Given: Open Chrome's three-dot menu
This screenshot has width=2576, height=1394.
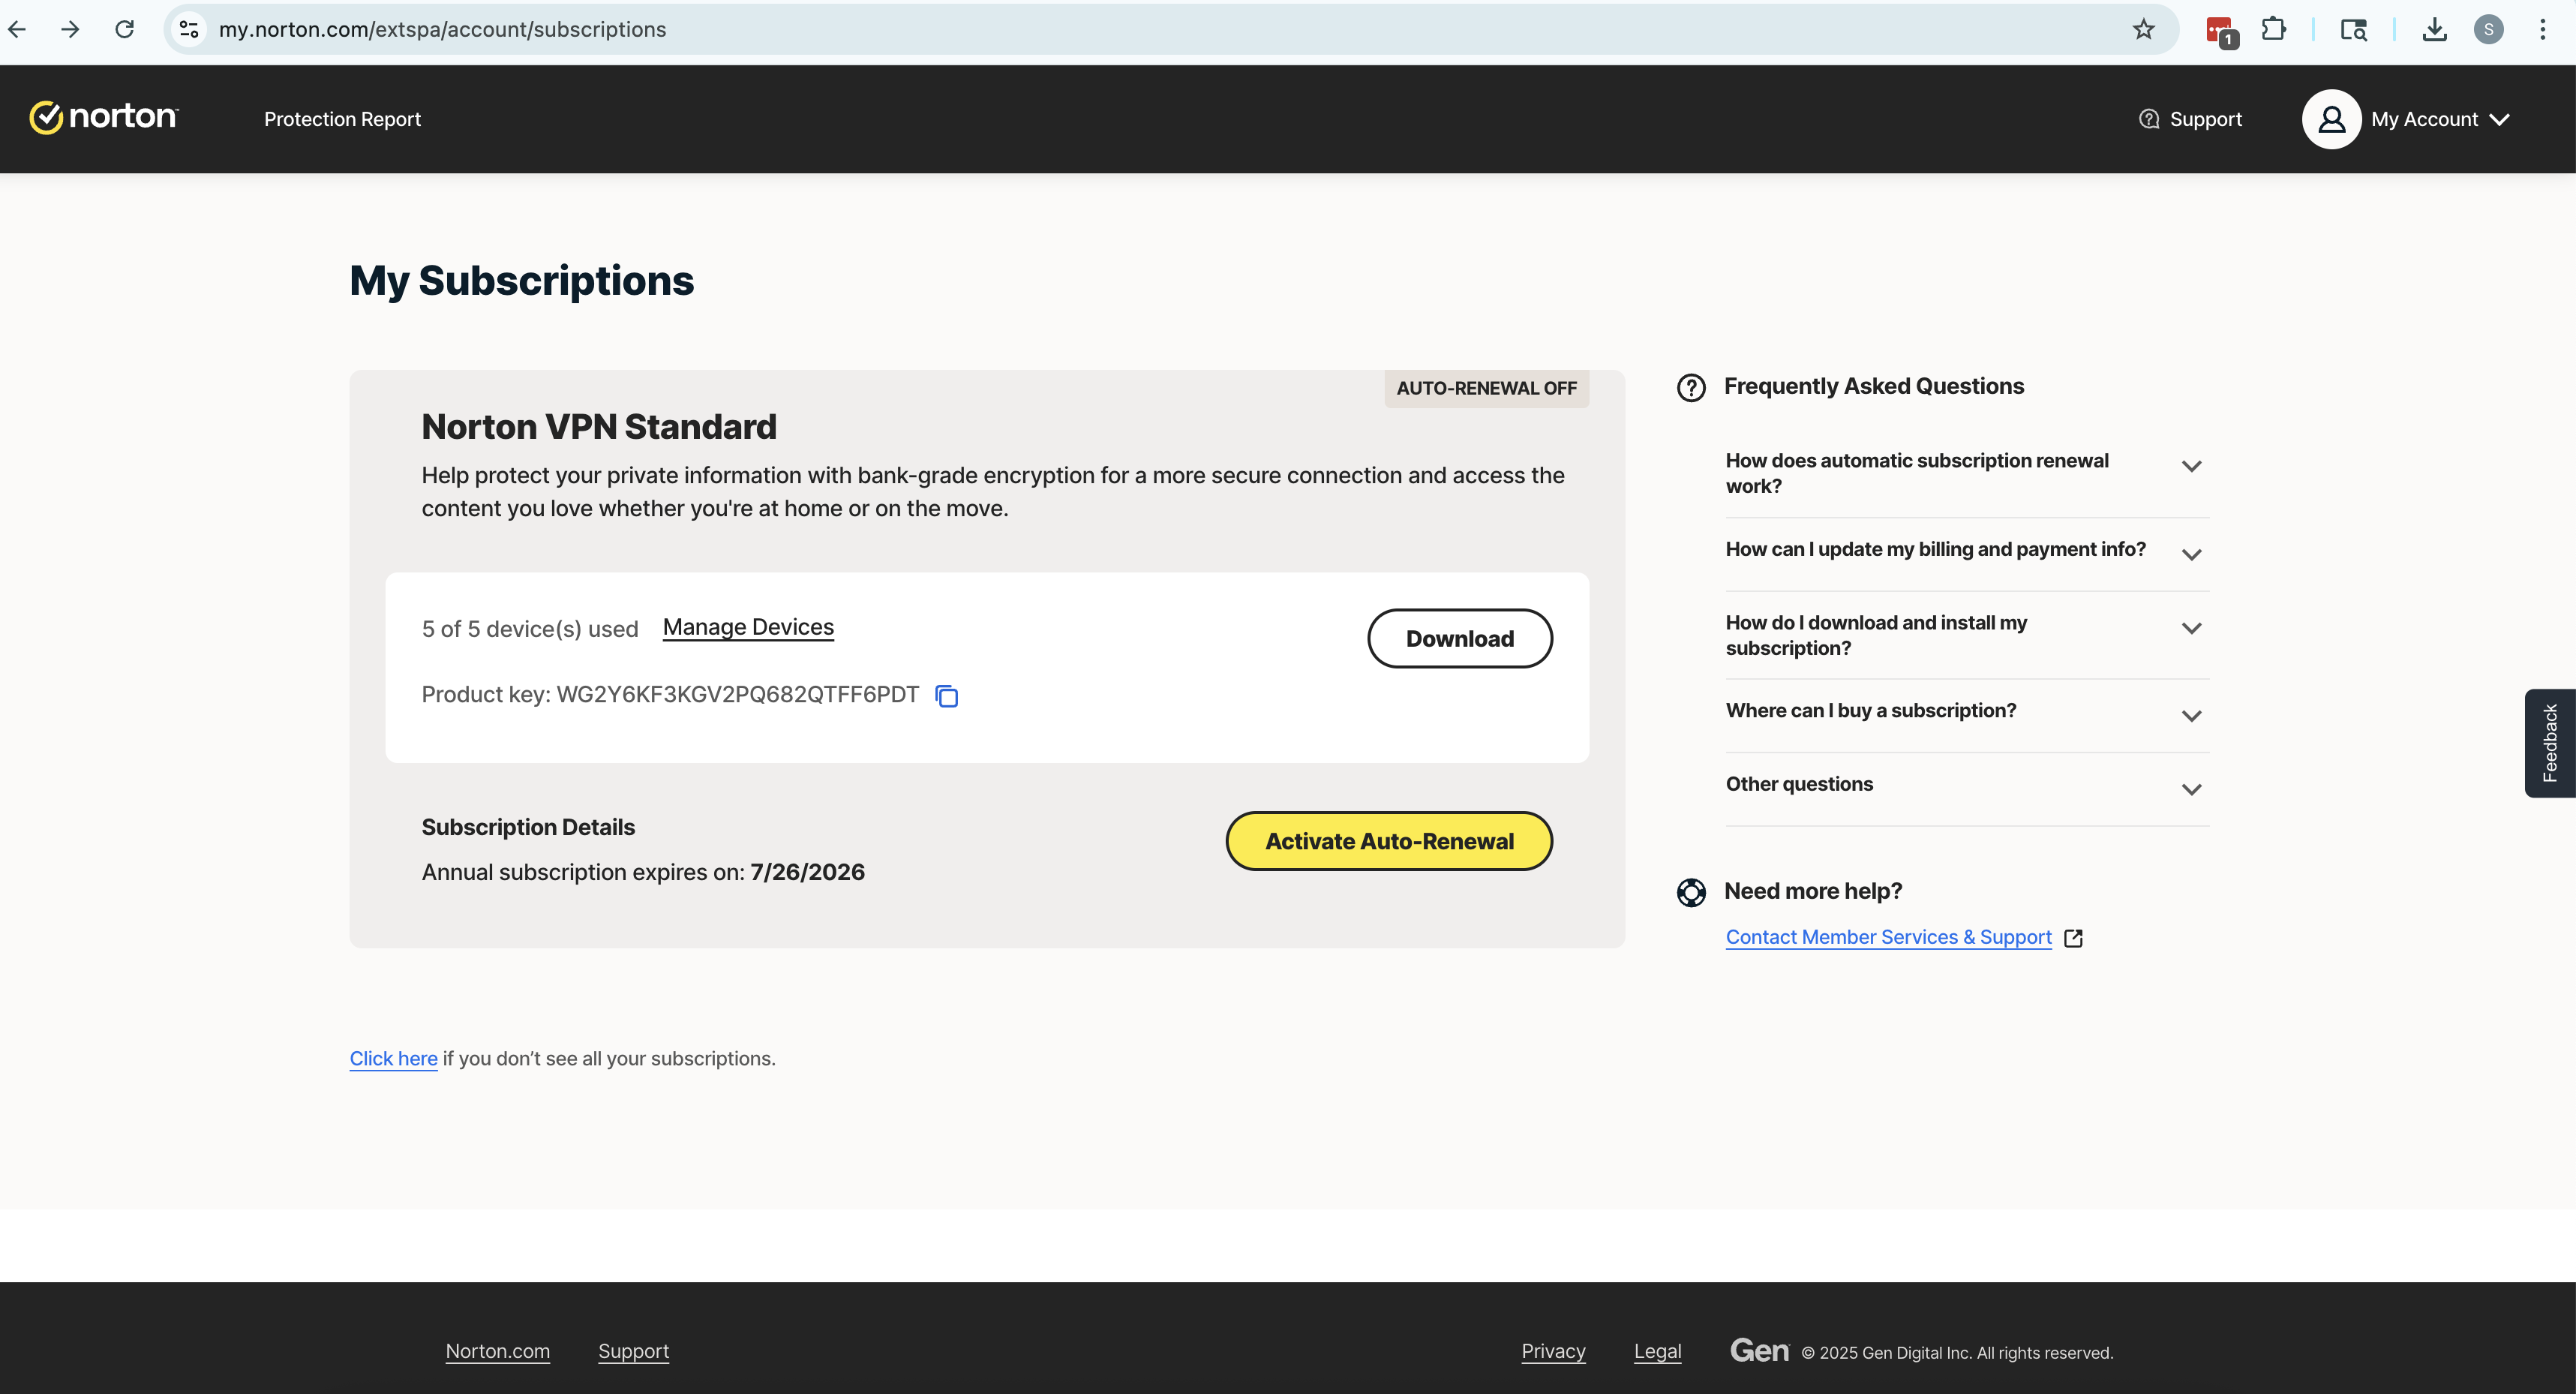Looking at the screenshot, I should 2544,29.
